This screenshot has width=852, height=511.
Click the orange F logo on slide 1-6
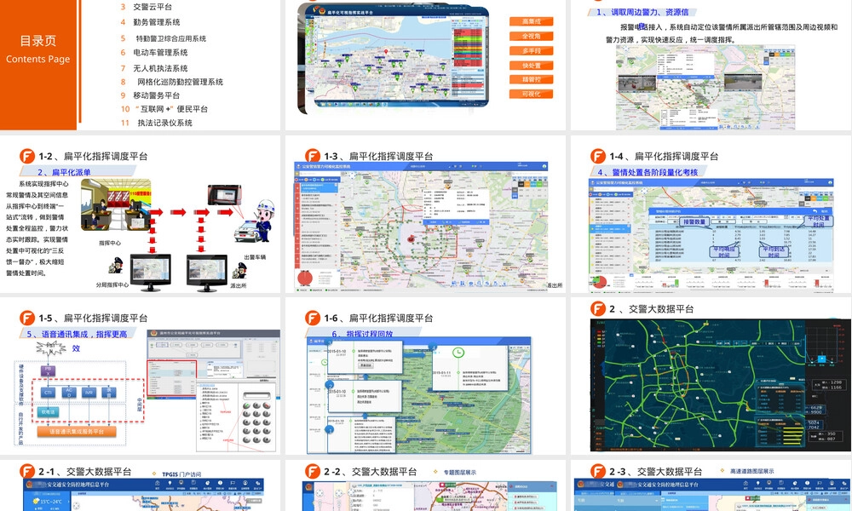pos(313,319)
